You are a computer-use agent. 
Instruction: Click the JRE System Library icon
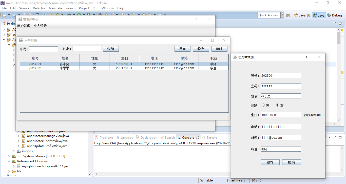14,156
